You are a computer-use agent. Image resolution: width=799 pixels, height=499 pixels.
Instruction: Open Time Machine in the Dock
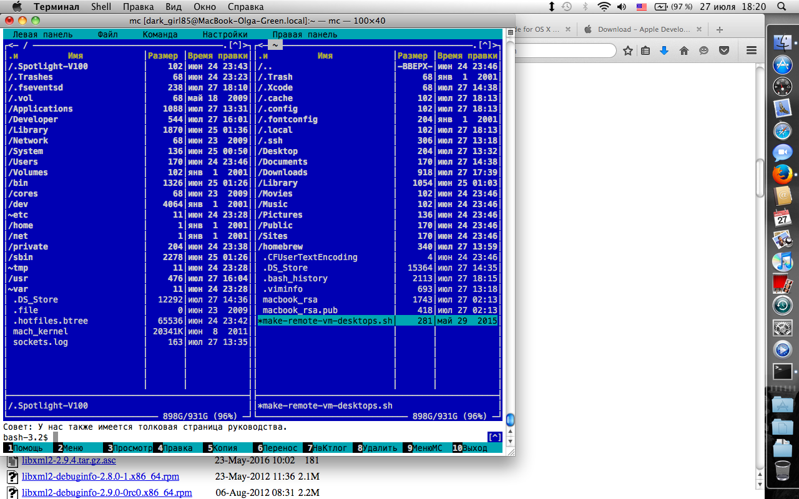(782, 305)
